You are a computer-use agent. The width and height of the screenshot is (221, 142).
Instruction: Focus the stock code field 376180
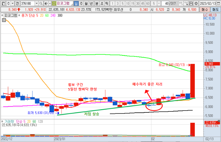click(x=28, y=3)
